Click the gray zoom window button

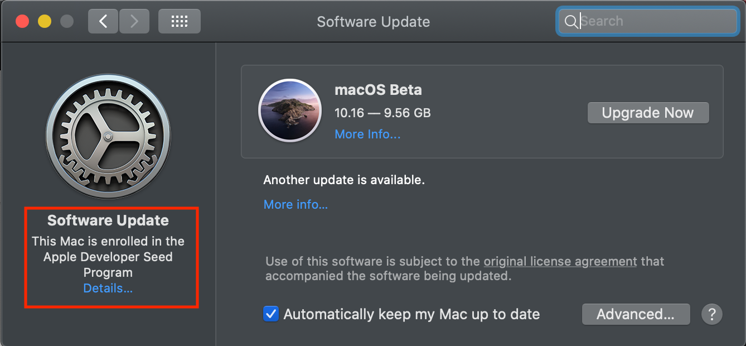(67, 22)
